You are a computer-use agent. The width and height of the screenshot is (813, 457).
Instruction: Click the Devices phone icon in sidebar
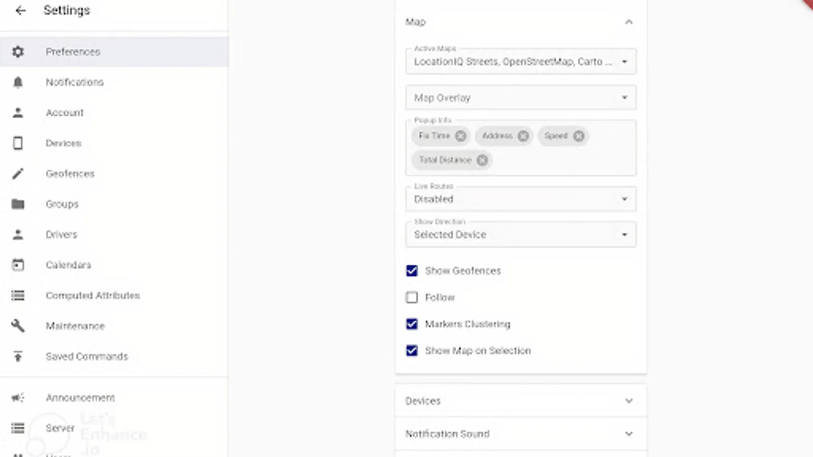(x=18, y=143)
